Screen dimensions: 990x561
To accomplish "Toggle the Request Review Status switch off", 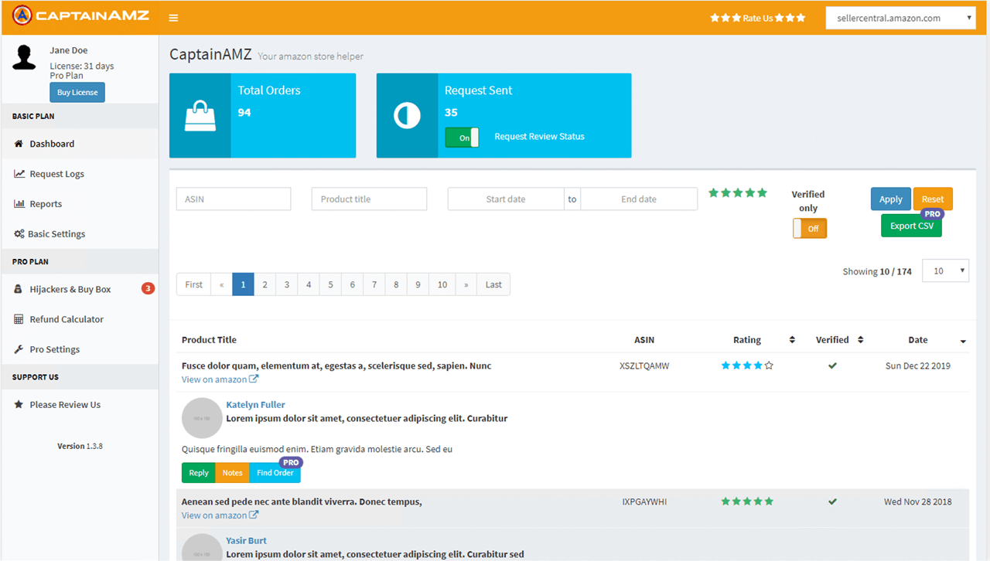I will [x=462, y=138].
